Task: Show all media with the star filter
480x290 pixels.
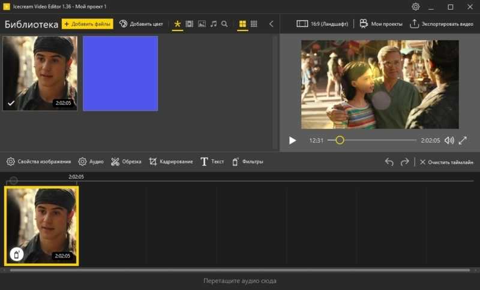Action: tap(177, 24)
